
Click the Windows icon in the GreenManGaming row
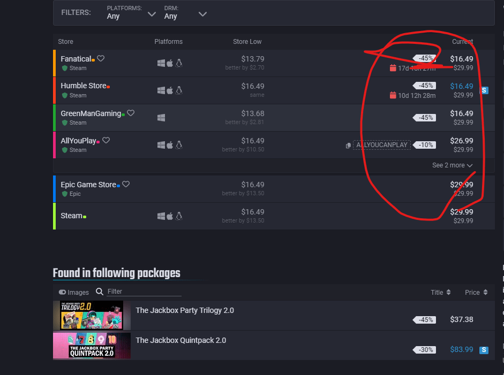[x=161, y=118]
